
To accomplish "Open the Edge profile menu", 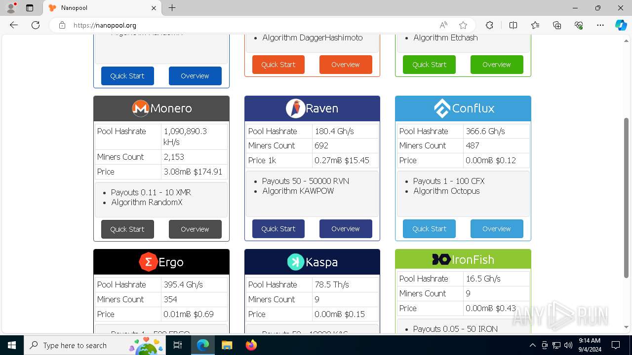I will point(11,8).
